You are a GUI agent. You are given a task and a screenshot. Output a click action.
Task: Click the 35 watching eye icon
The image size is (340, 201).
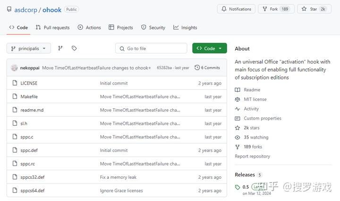[238, 137]
